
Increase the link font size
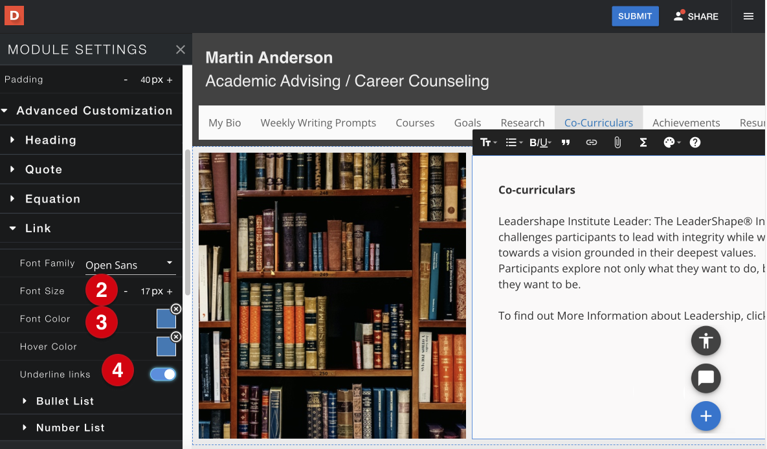pos(170,292)
